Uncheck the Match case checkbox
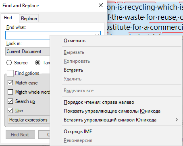The width and height of the screenshot is (183, 146). point(10,83)
